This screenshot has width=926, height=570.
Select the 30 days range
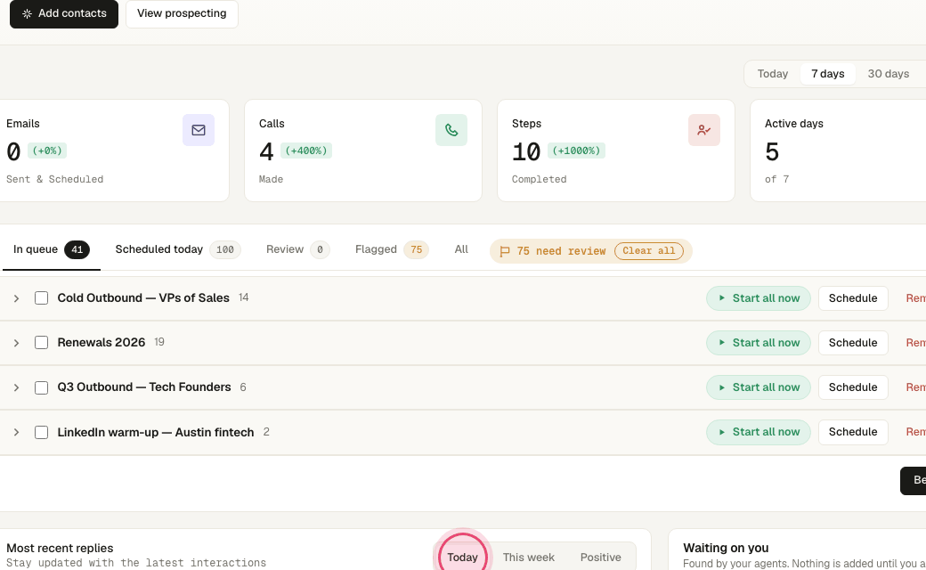[889, 74]
